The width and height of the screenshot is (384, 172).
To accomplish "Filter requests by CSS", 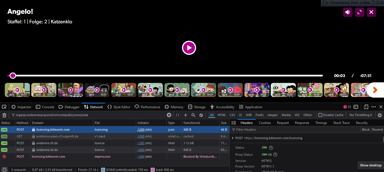I will pyautogui.click(x=232, y=115).
